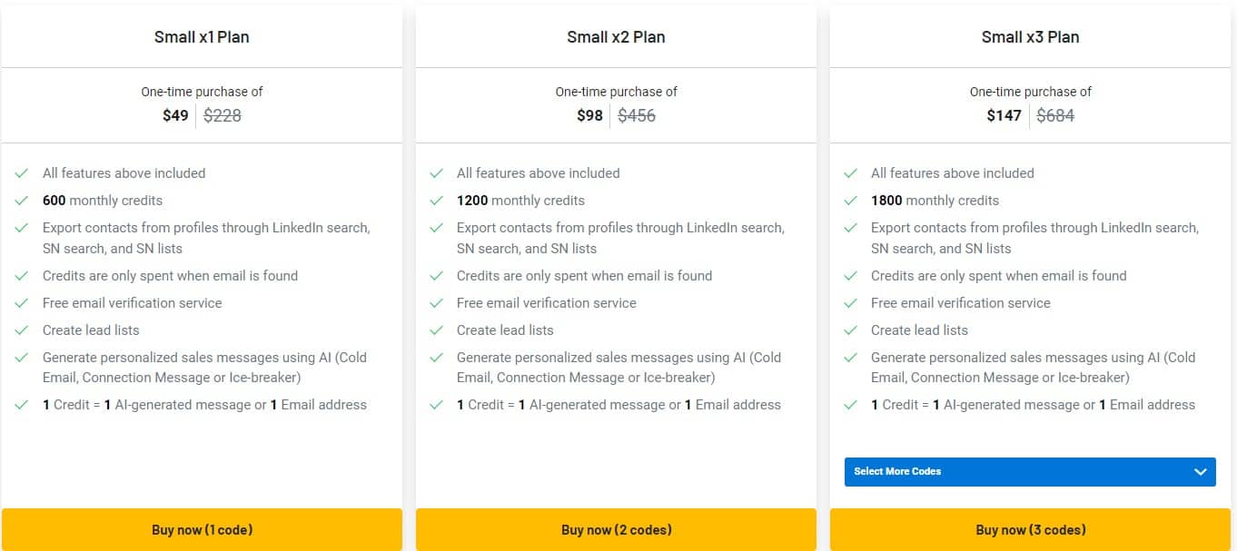Click Buy now (1 code) button
The height and width of the screenshot is (551, 1237).
coord(202,529)
